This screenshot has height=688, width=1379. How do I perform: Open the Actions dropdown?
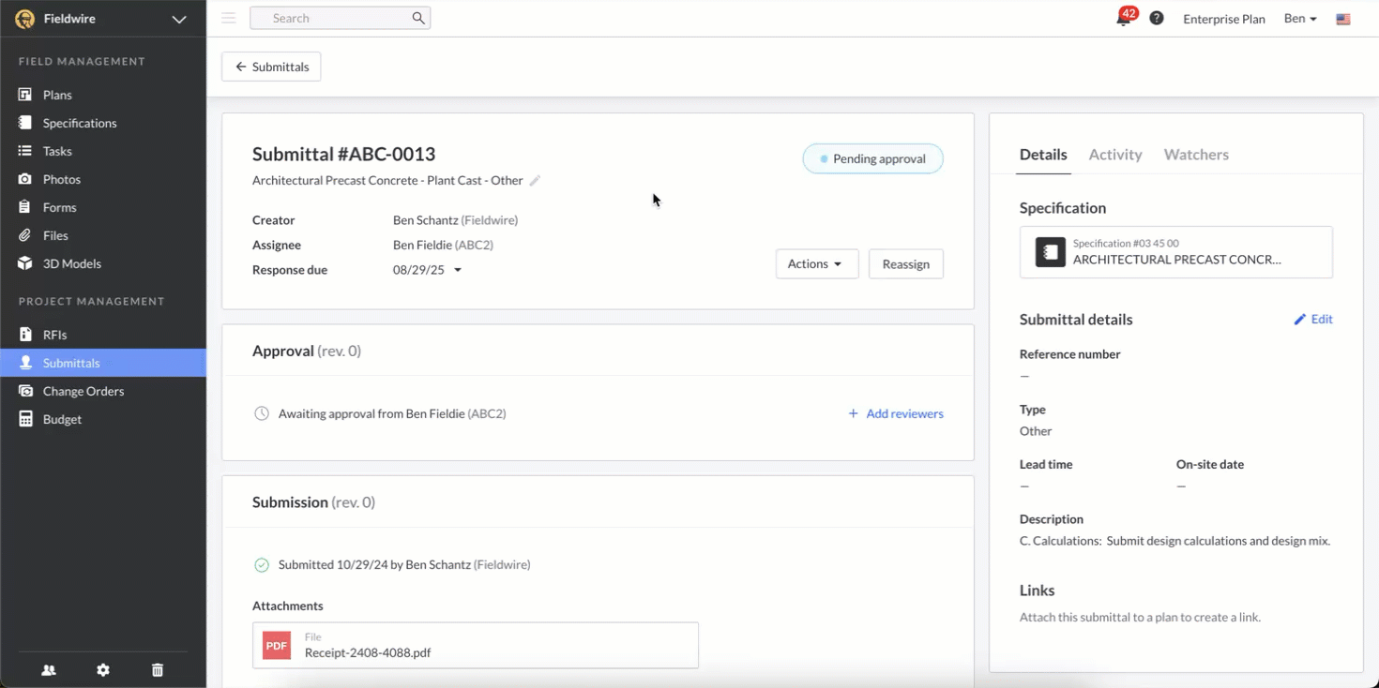point(816,264)
